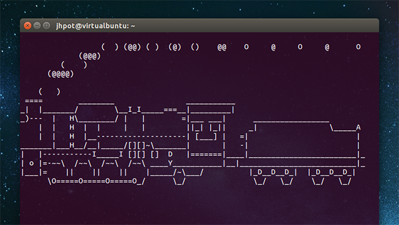This screenshot has height=225, width=399.
Task: Click the rightmost O smoke ring
Action: 358,47
